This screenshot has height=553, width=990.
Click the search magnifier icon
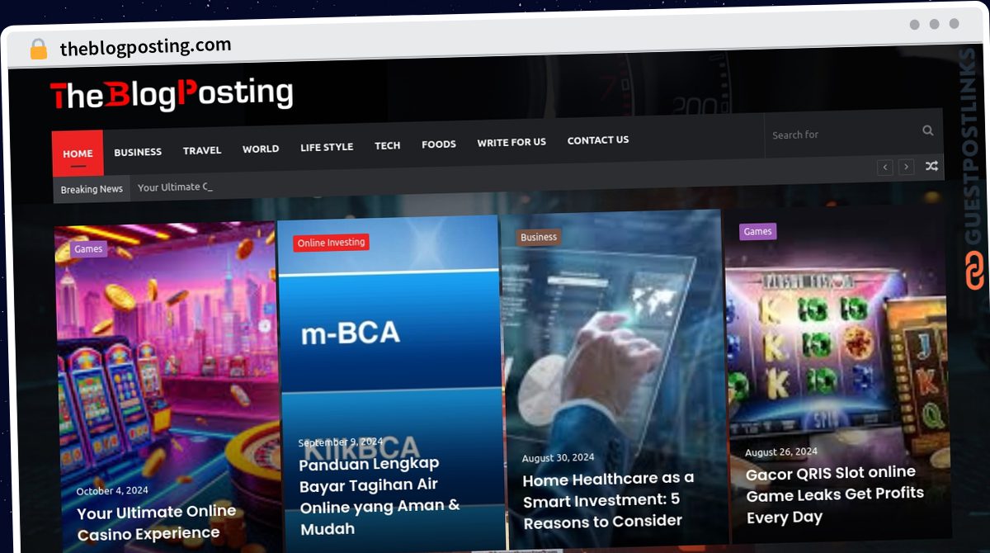pyautogui.click(x=928, y=130)
